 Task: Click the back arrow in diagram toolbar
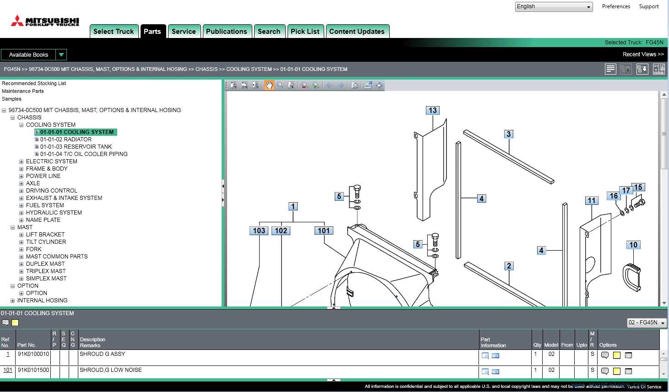[x=329, y=85]
